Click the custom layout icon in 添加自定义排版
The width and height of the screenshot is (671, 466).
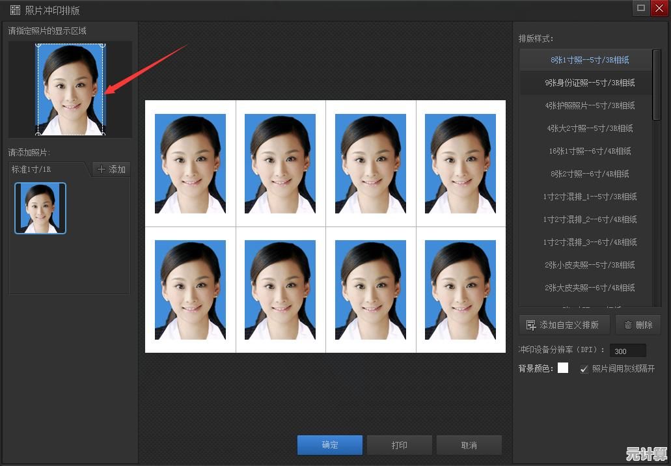coord(531,325)
